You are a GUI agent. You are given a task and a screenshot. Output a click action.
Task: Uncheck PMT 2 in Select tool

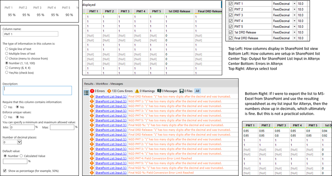pyautogui.click(x=231, y=10)
